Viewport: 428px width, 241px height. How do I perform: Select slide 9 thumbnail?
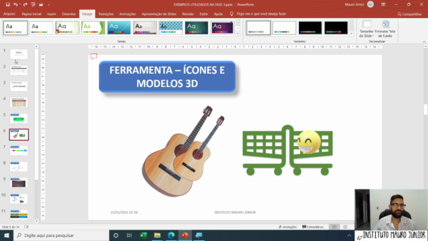point(19,183)
